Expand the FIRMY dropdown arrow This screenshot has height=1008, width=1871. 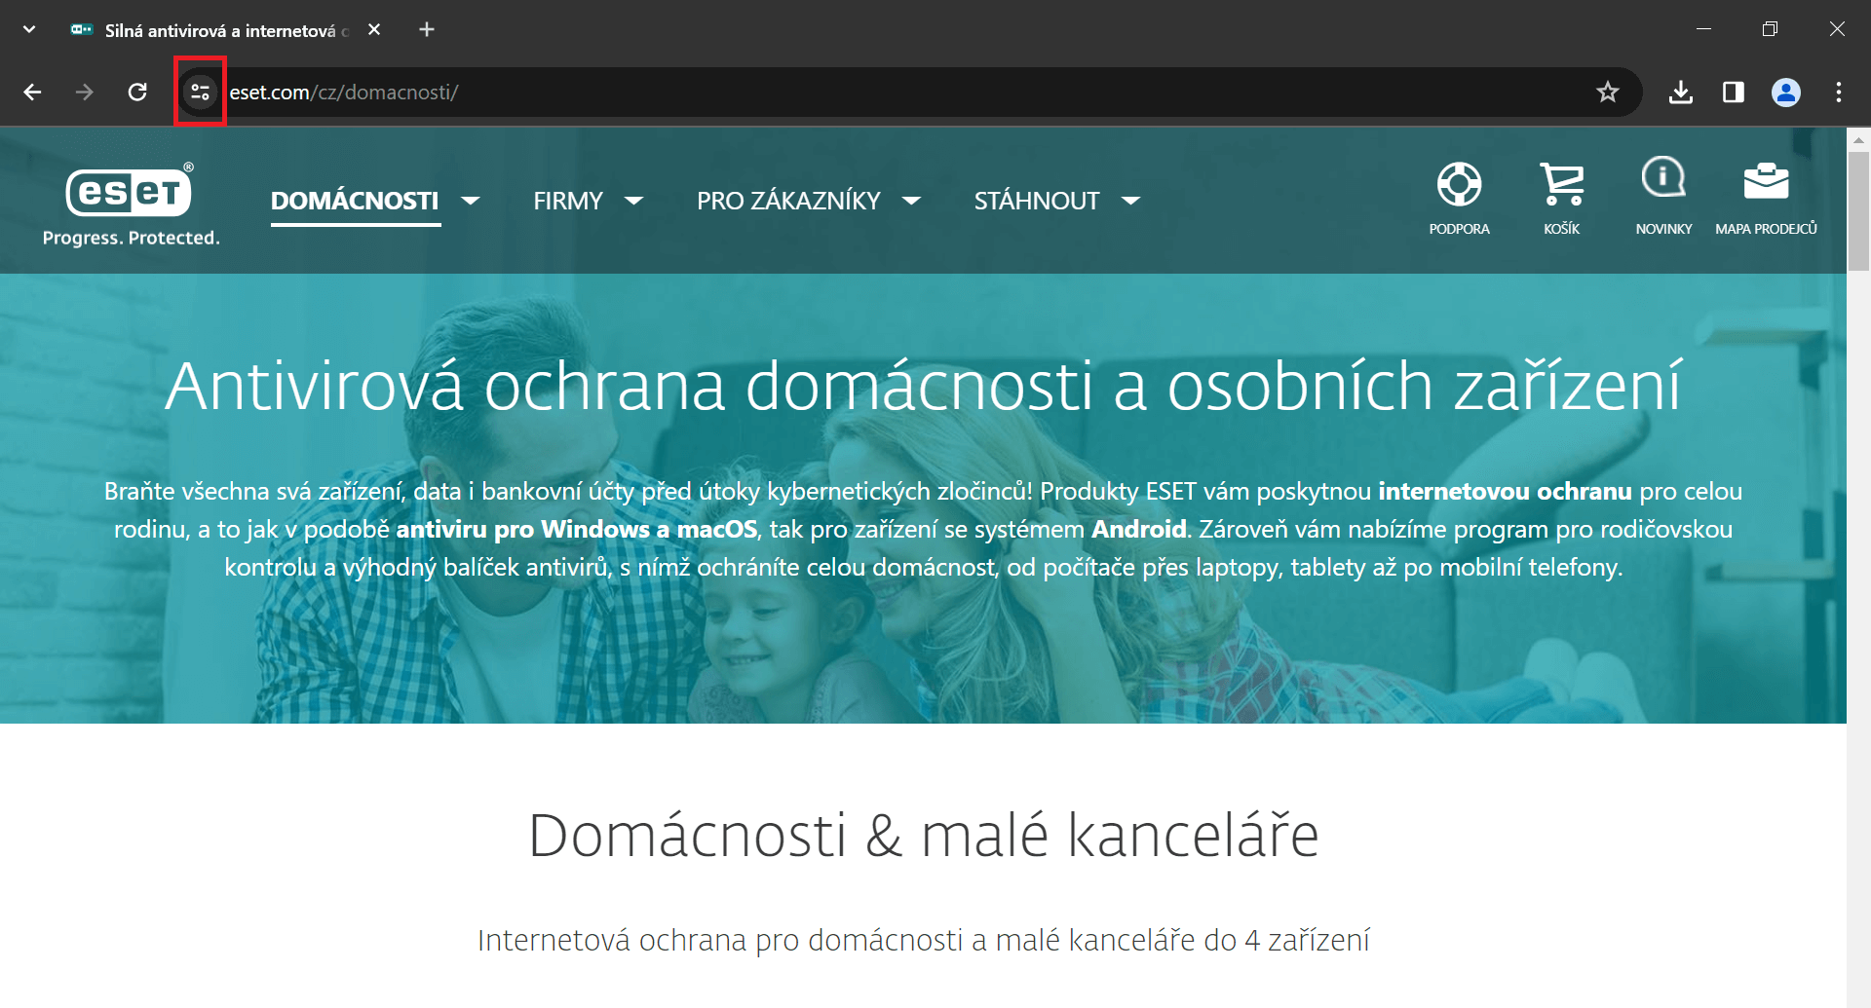[633, 201]
